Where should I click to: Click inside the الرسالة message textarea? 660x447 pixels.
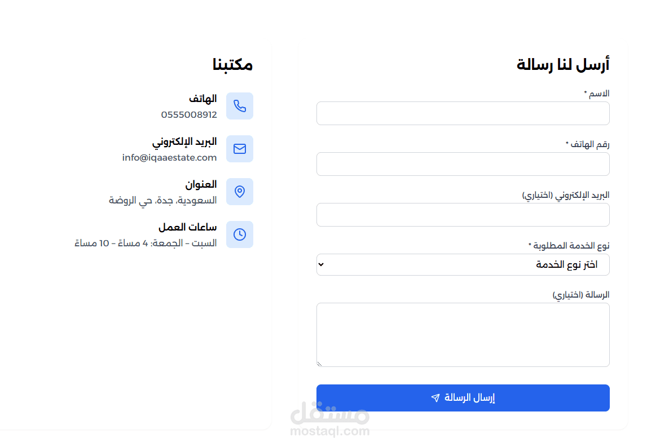[463, 335]
